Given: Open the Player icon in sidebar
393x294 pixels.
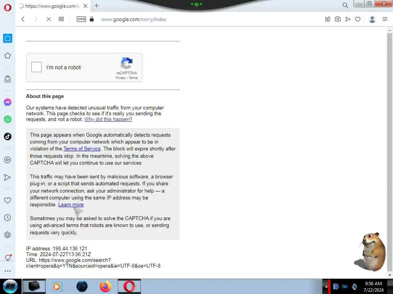Looking at the screenshot, I should [8, 160].
